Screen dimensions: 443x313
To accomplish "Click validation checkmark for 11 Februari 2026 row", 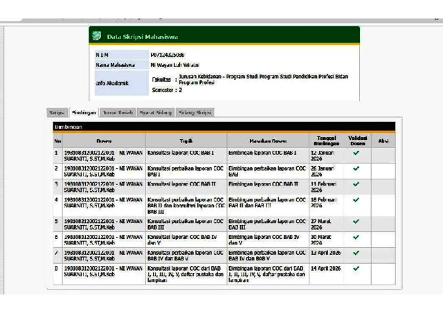I will [356, 184].
